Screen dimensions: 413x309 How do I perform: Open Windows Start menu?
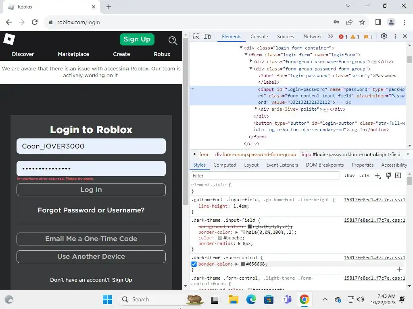tap(107, 299)
